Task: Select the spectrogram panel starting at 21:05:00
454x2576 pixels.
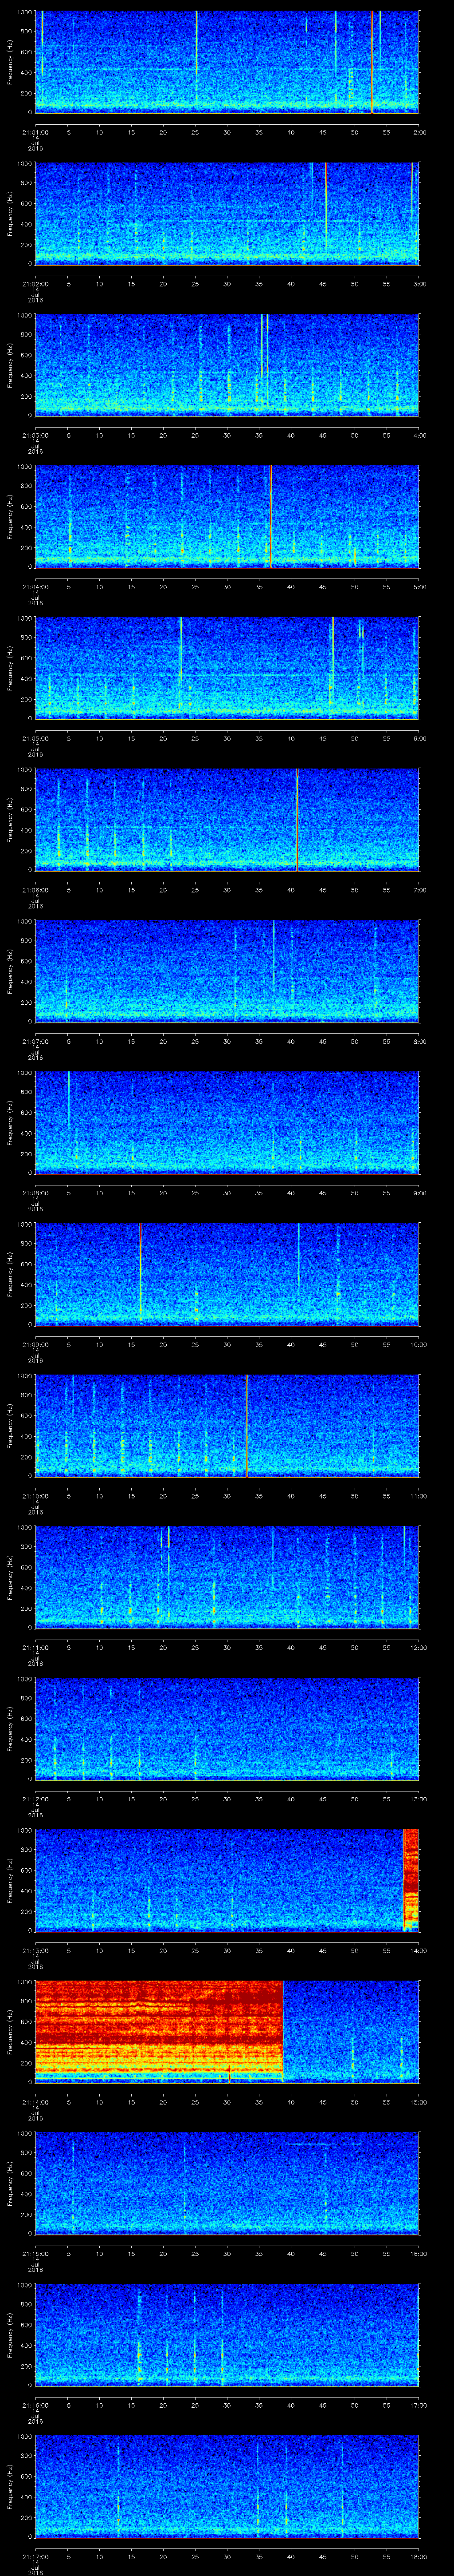Action: pyautogui.click(x=227, y=668)
